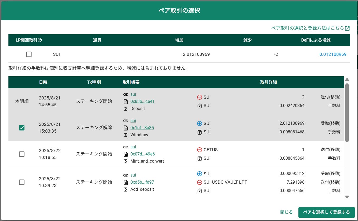Click the DeFiによる増減 column header
Screen dimensions: 358x221
(316, 40)
